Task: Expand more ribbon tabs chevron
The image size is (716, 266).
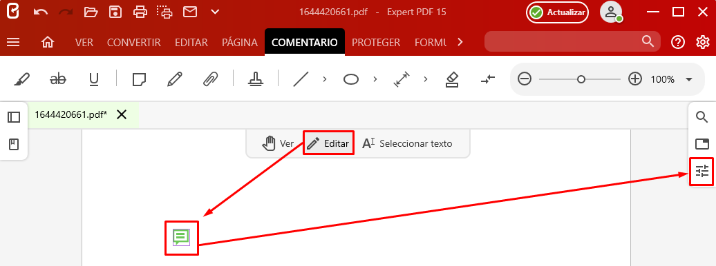Action: tap(460, 42)
